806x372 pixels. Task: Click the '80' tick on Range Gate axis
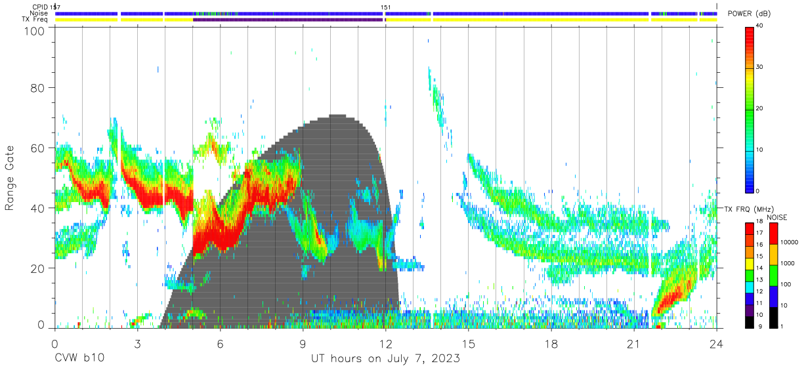(37, 88)
